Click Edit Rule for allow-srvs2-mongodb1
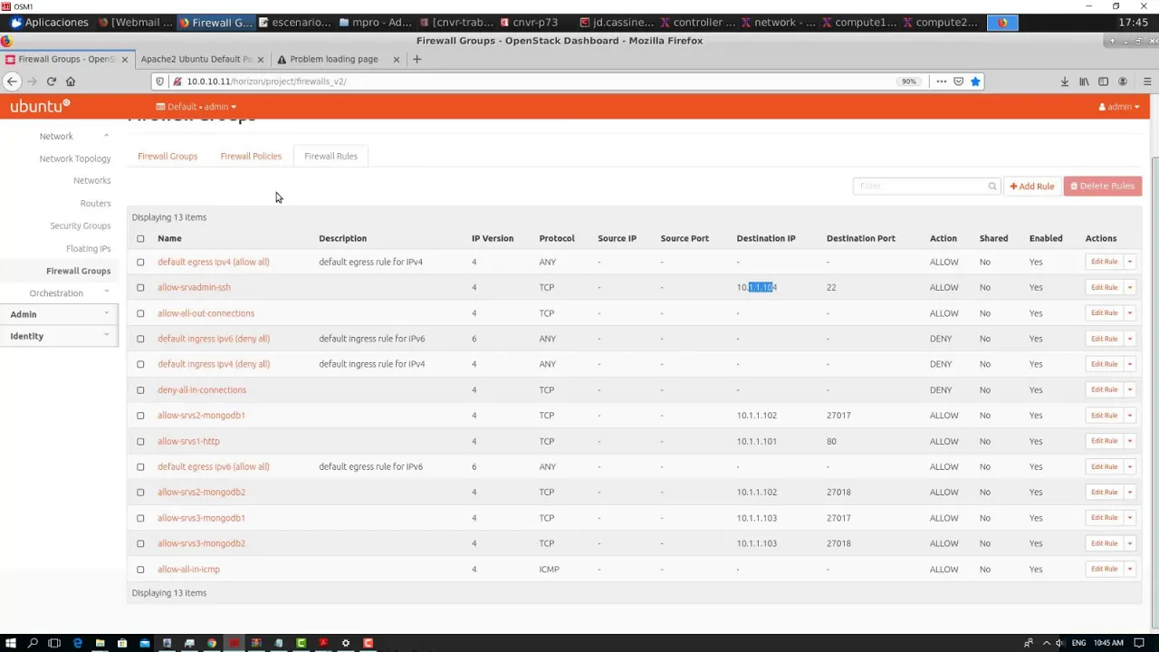Viewport: 1159px width, 652px height. pyautogui.click(x=1105, y=415)
